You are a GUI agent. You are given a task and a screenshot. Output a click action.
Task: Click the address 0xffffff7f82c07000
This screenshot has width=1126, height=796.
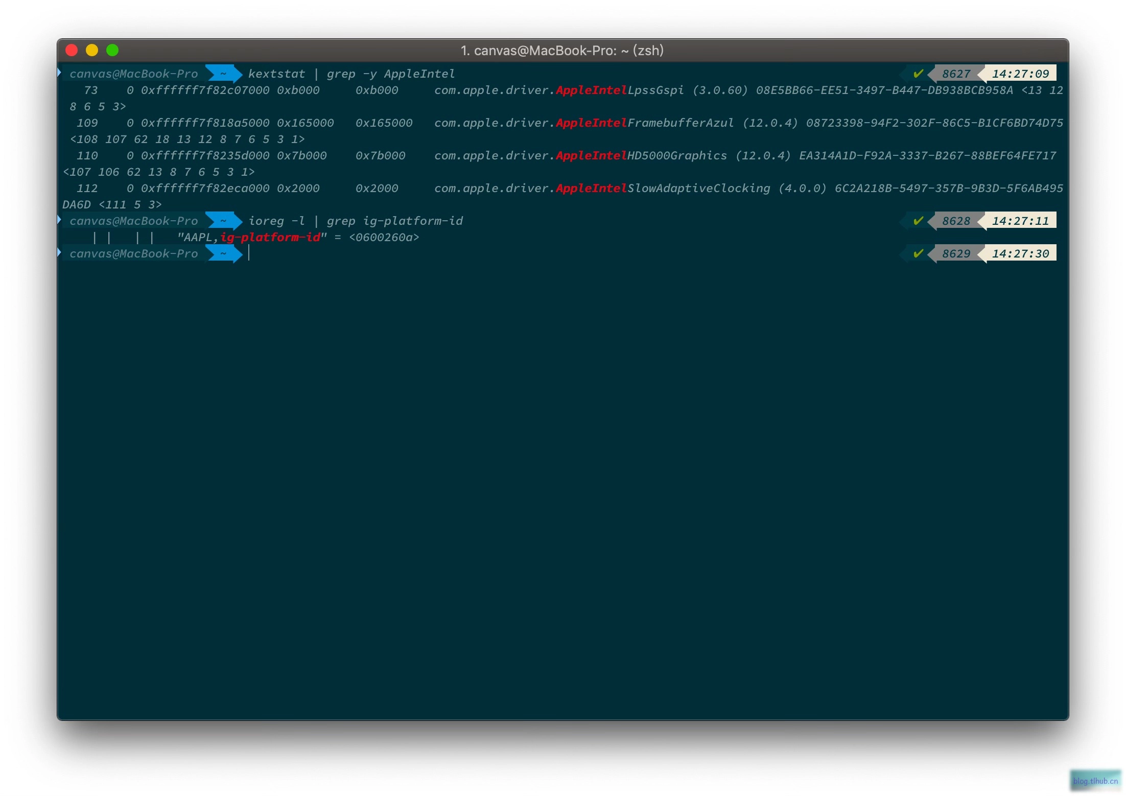click(x=205, y=90)
